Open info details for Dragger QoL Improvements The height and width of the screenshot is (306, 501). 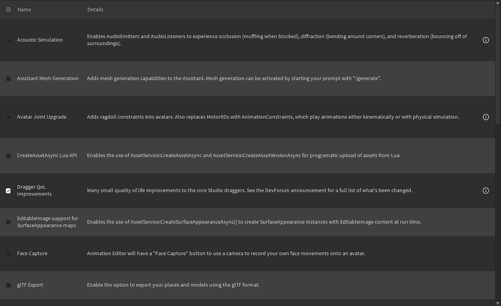tap(486, 190)
